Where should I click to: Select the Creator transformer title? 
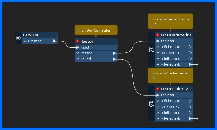[x=31, y=35]
